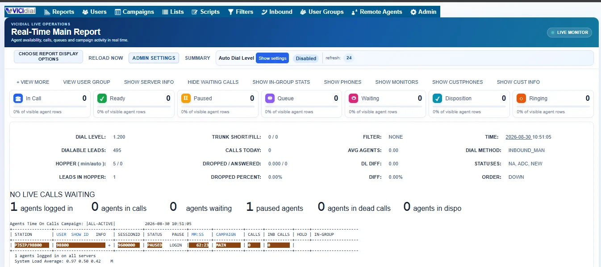Click the Queue purple icon

[x=270, y=99]
